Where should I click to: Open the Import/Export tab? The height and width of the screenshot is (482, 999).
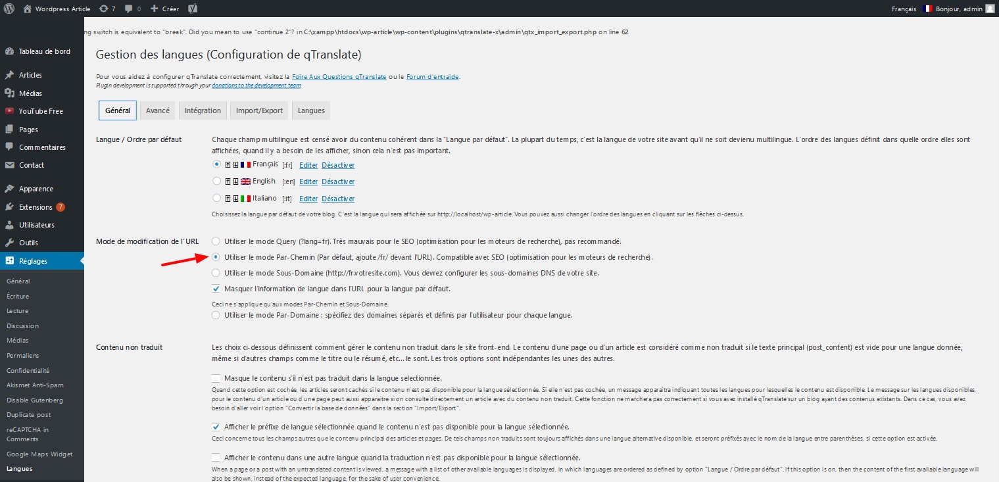(x=259, y=110)
